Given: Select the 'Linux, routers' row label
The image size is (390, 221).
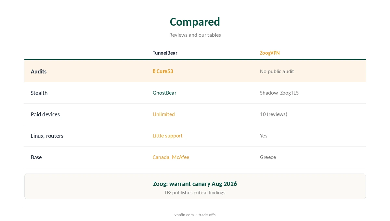Looking at the screenshot, I should point(47,136).
